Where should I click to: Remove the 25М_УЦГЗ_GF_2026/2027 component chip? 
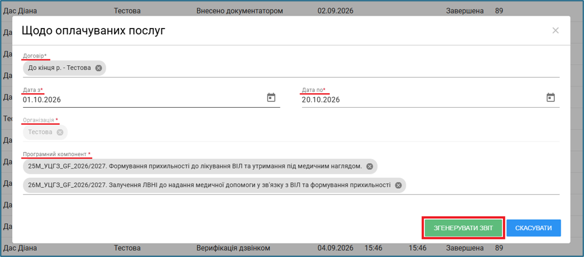tap(370, 167)
